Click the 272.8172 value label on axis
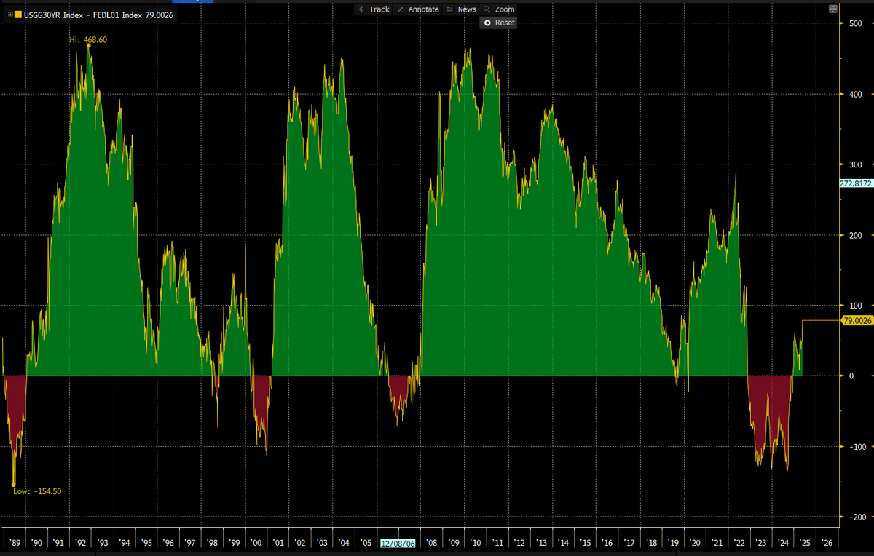Image resolution: width=874 pixels, height=556 pixels. [856, 183]
